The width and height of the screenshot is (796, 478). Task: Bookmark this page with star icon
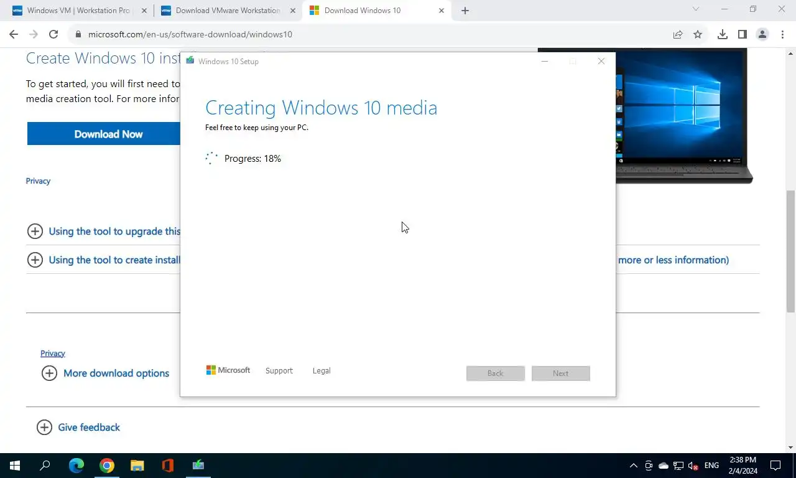point(698,34)
